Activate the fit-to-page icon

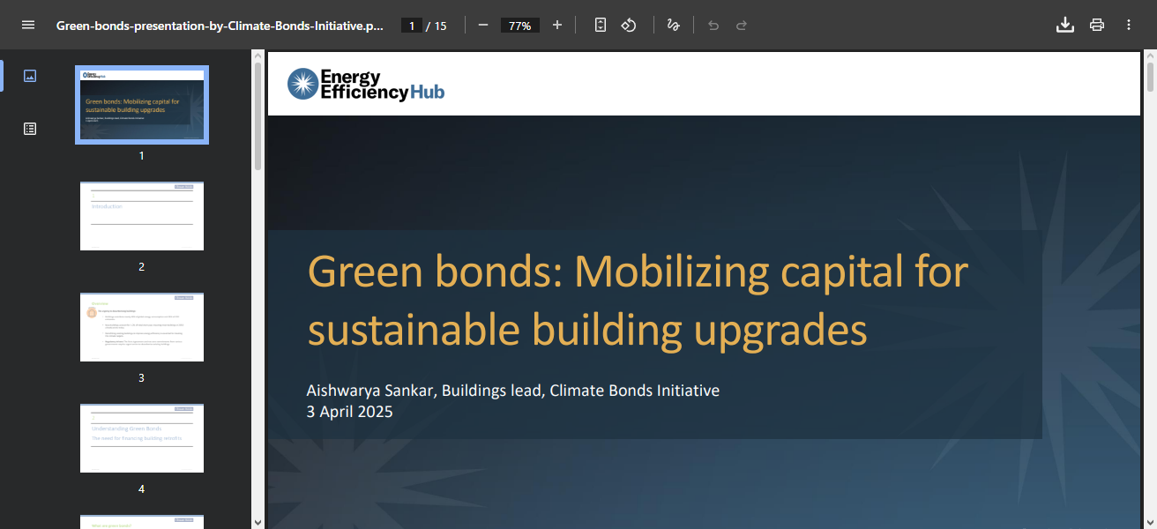tap(600, 25)
